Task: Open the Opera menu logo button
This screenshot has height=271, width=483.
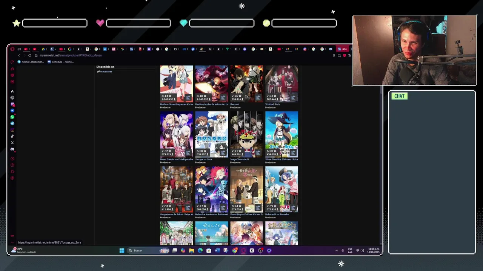Action: coord(12,49)
